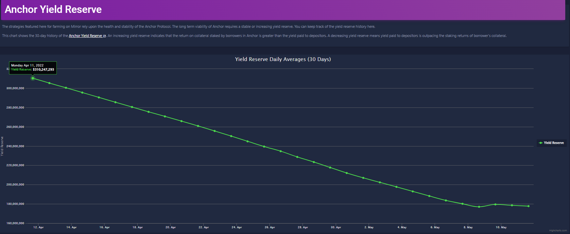Click the 8. May x-axis label
Image resolution: width=570 pixels, height=234 pixels.
(468, 227)
